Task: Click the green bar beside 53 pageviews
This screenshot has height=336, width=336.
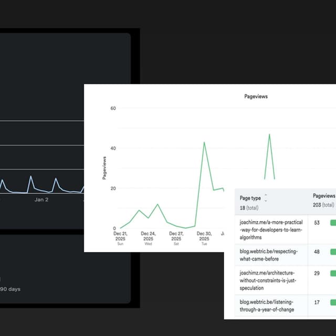Action: (x=333, y=223)
